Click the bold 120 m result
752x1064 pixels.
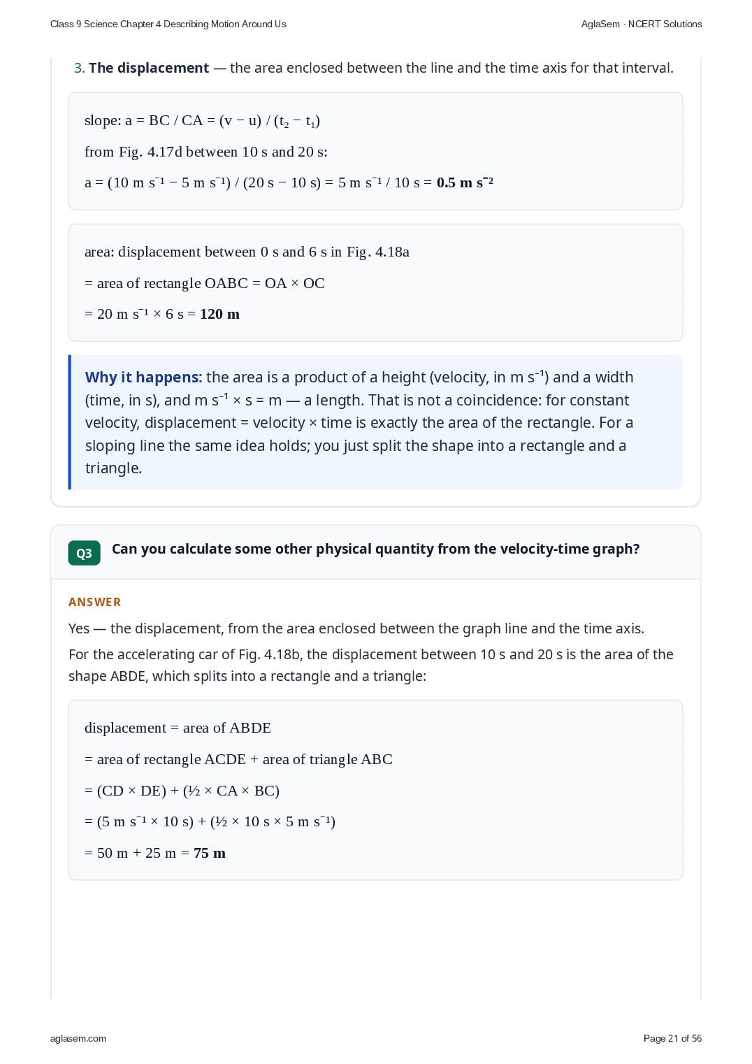point(219,314)
